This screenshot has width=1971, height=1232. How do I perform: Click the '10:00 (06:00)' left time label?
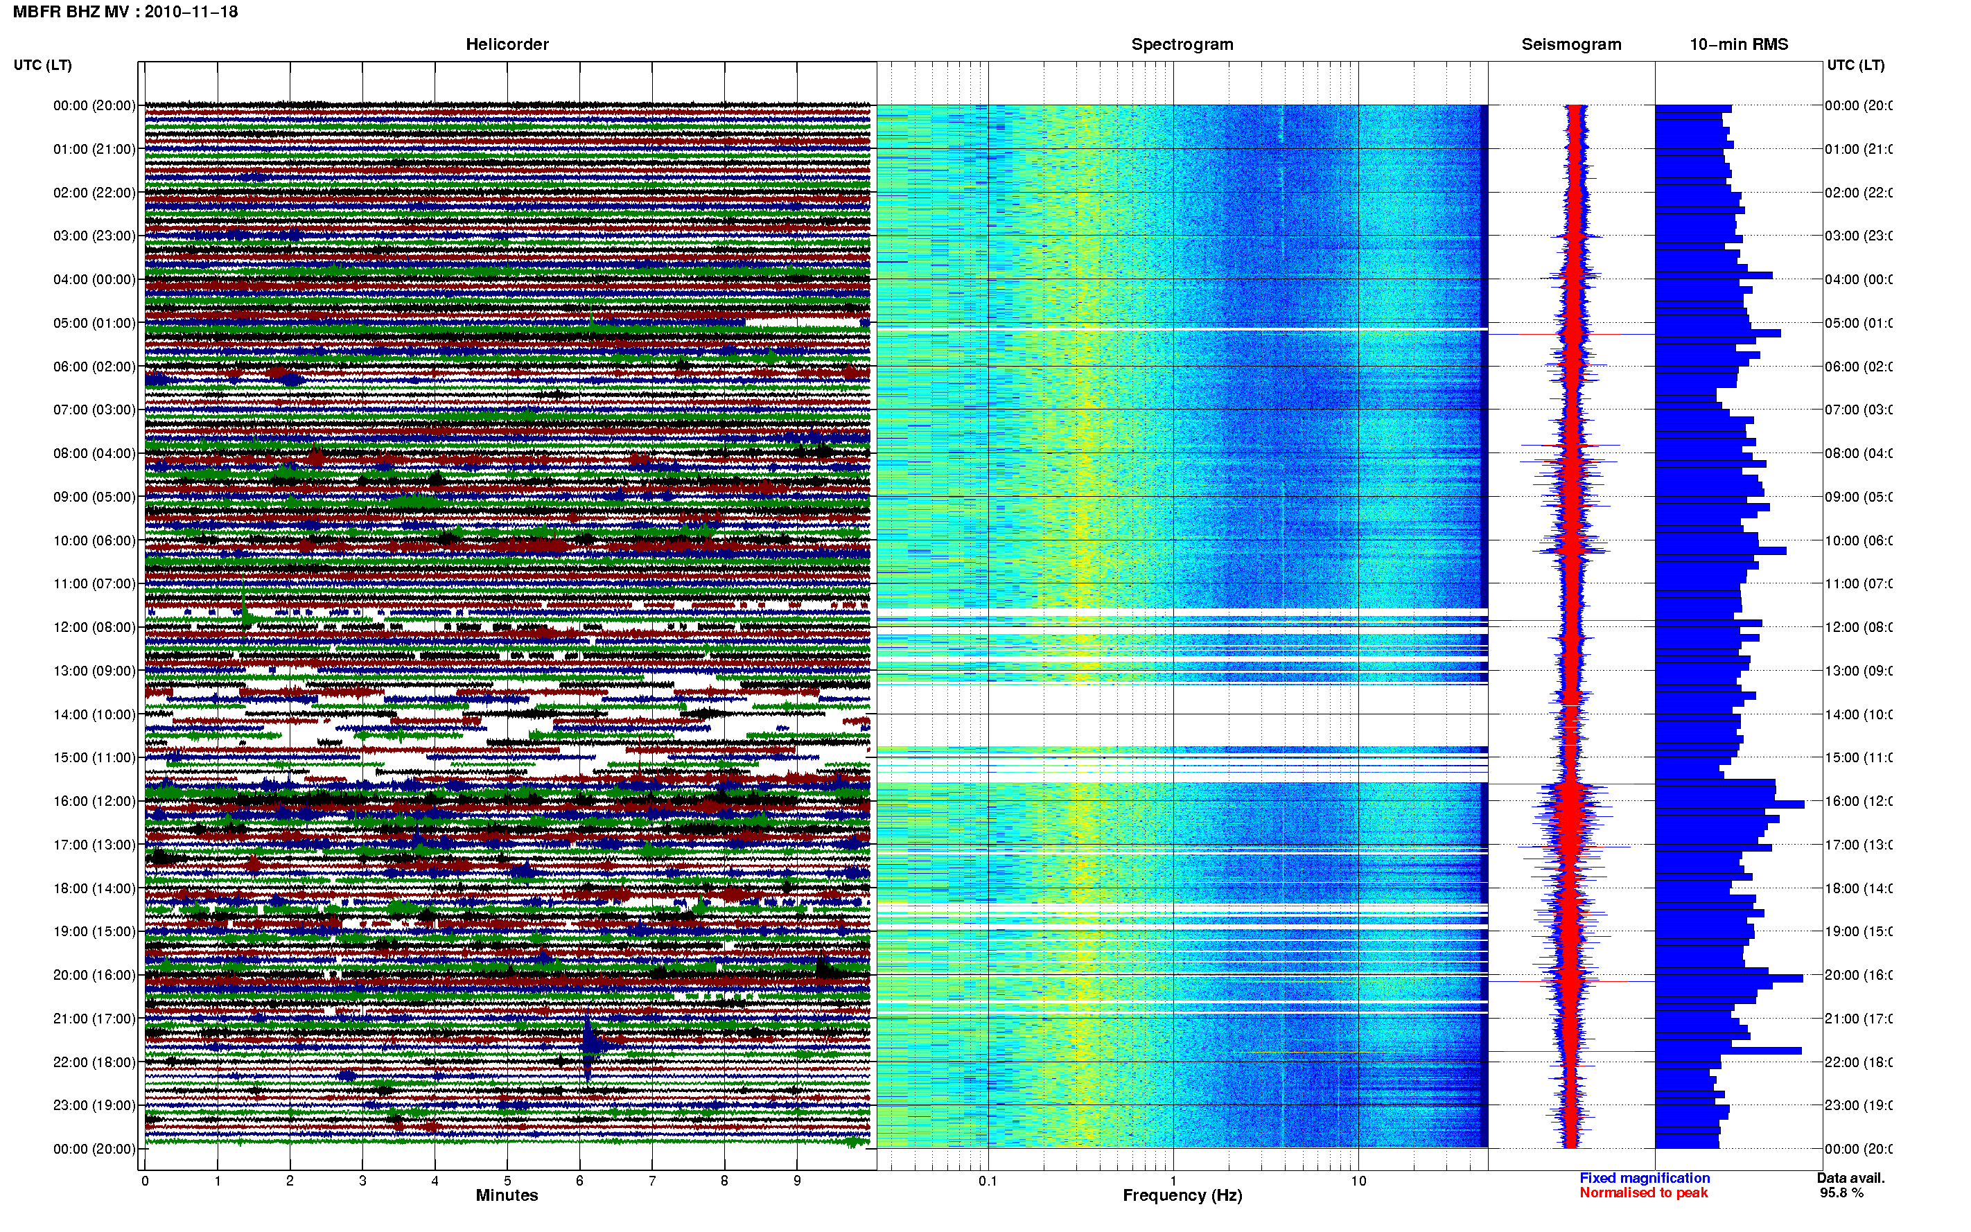click(94, 541)
